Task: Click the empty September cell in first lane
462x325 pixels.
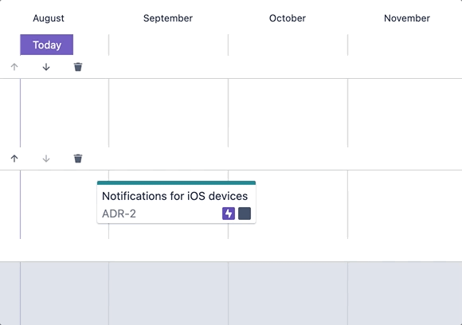Action: 168,113
